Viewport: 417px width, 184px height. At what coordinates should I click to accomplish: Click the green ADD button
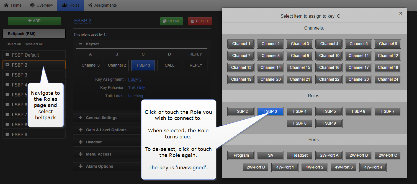[x=34, y=21]
